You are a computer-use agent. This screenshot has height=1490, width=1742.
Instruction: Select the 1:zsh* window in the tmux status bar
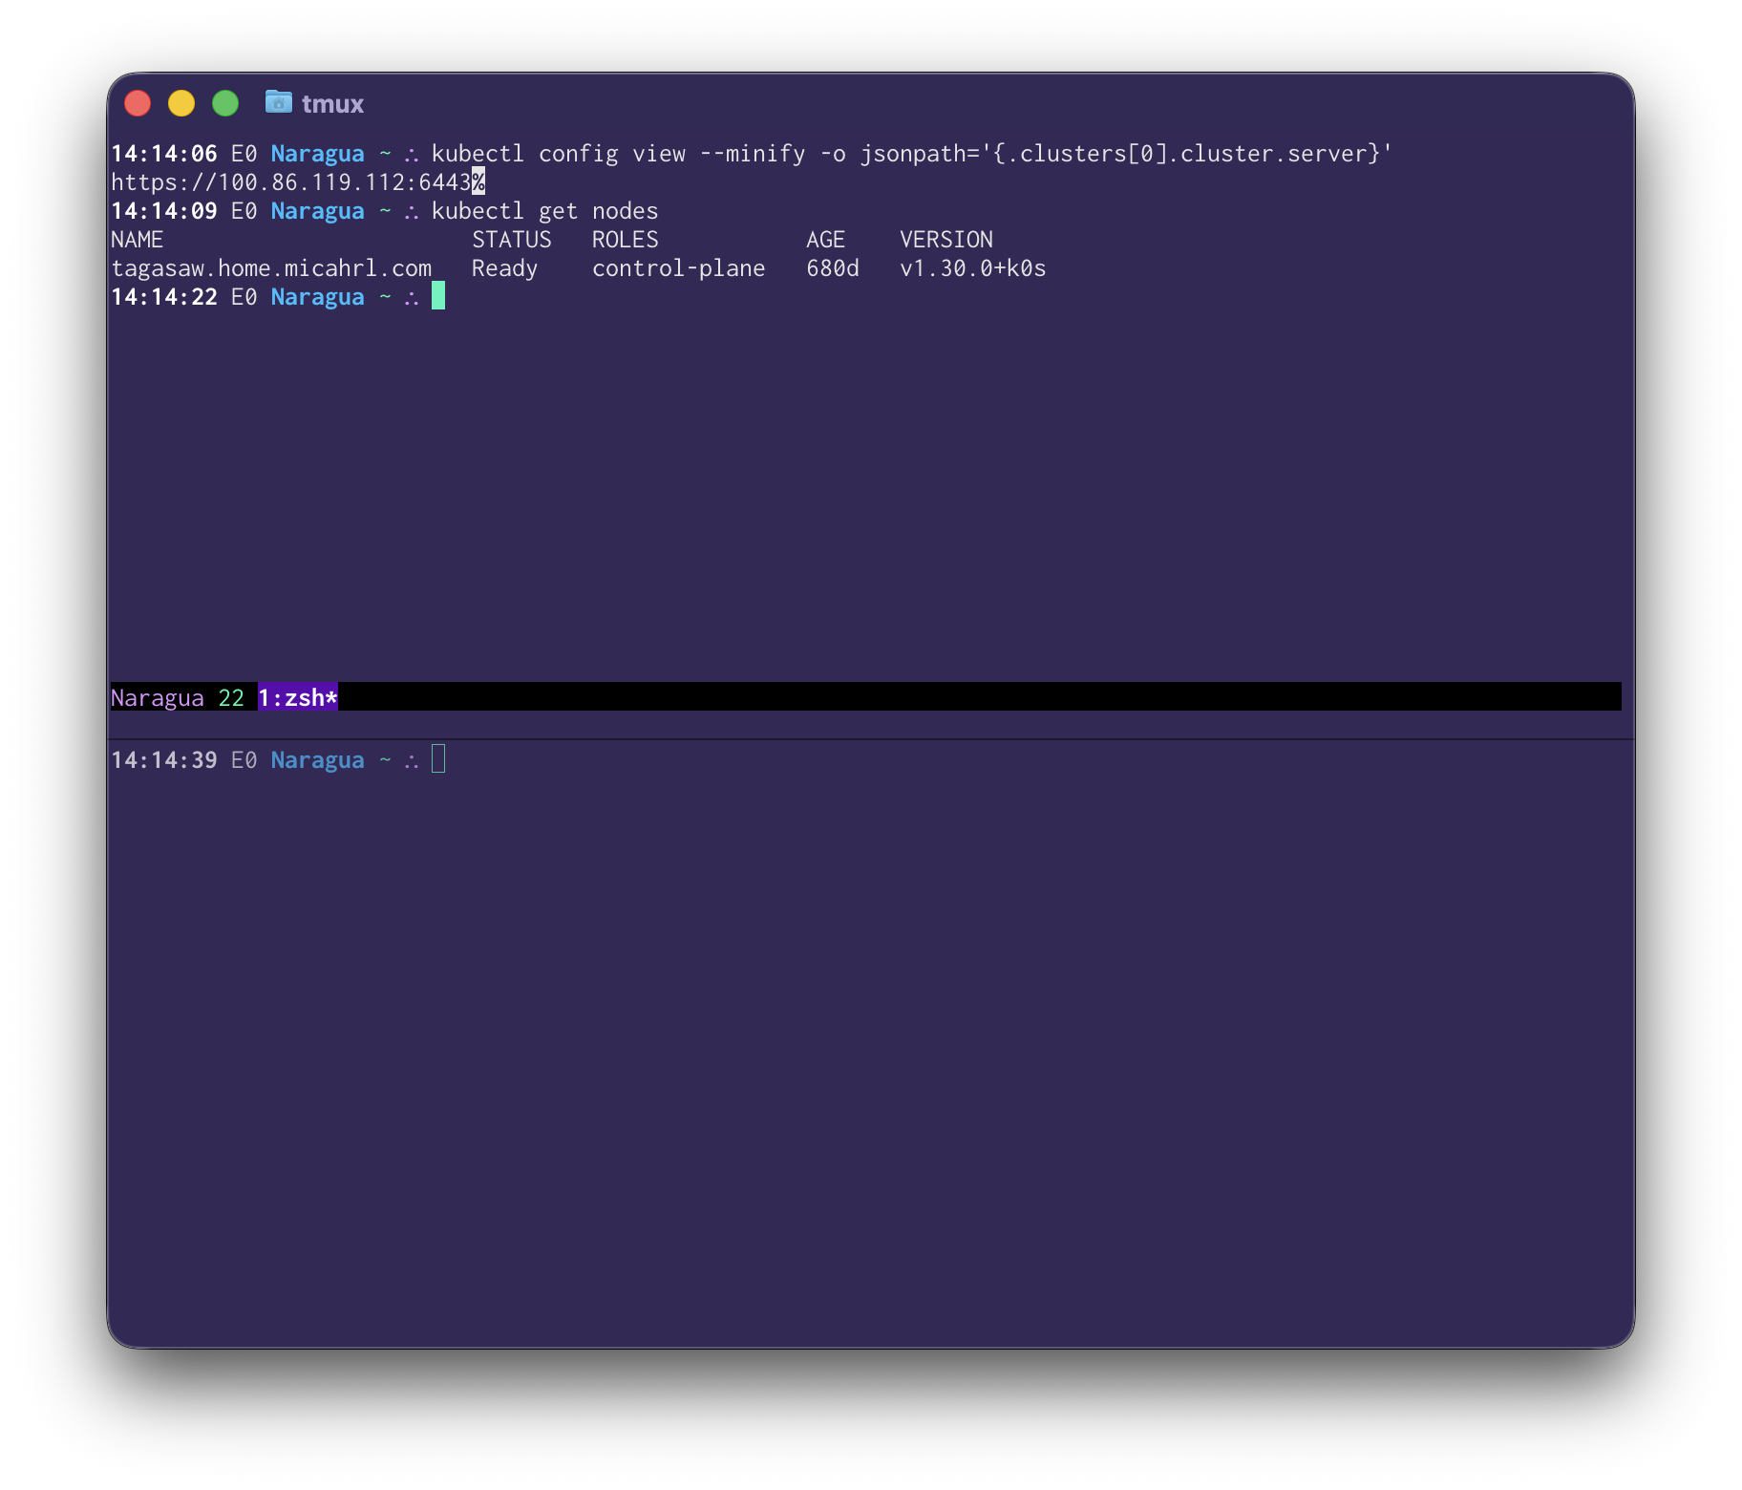[x=297, y=697]
